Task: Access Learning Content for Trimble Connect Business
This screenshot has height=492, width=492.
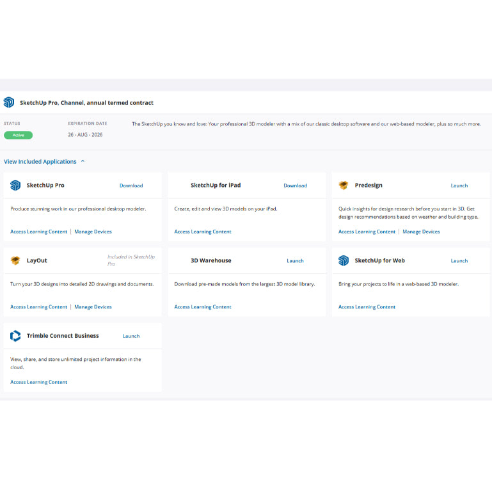Action: (x=38, y=382)
